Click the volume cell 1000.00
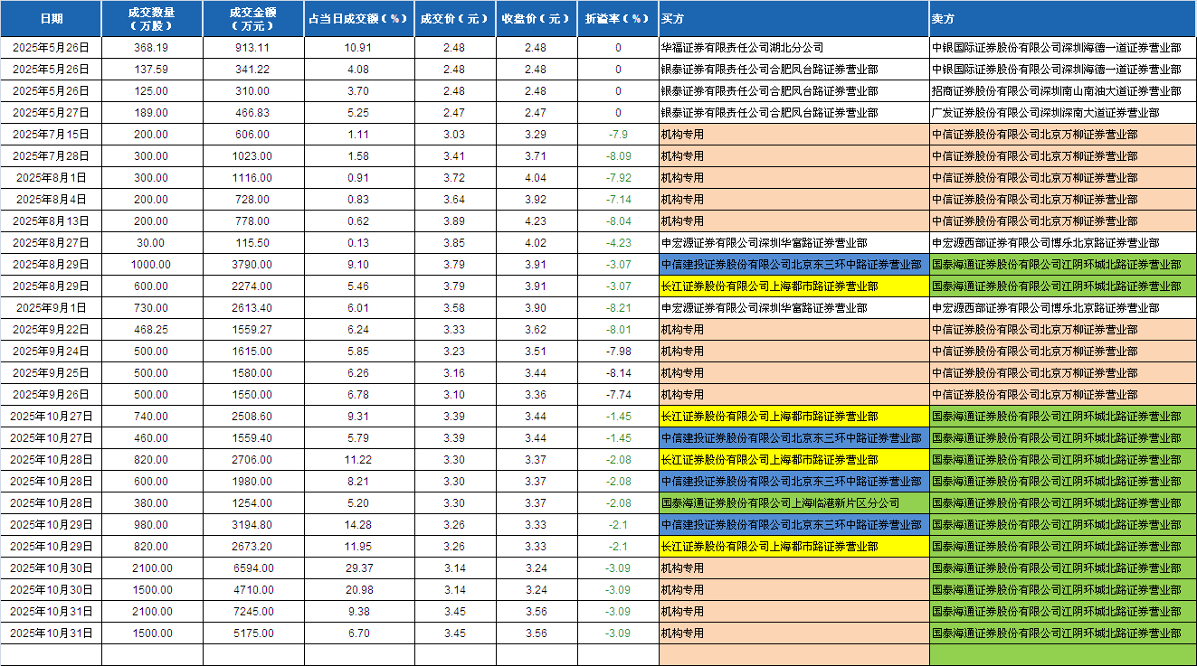The height and width of the screenshot is (666, 1197). click(152, 264)
